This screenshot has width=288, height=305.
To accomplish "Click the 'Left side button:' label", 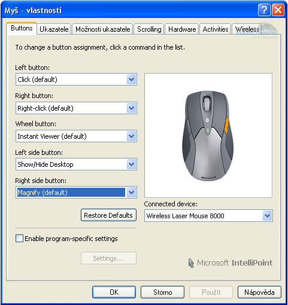I will (x=39, y=152).
